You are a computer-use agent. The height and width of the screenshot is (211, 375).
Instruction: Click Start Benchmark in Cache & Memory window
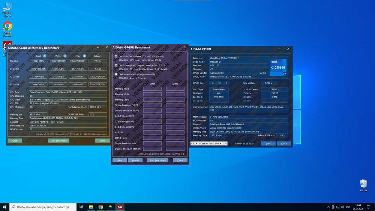58,141
